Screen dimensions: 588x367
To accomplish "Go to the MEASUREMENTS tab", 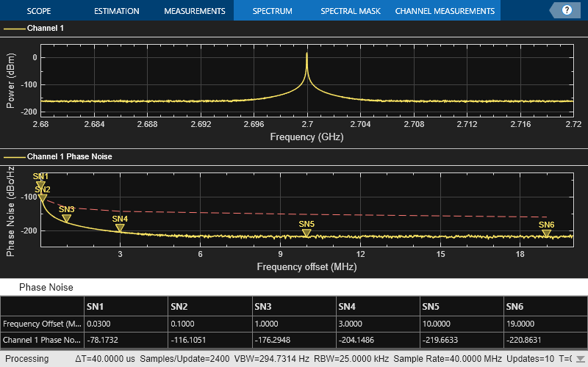I will [194, 11].
